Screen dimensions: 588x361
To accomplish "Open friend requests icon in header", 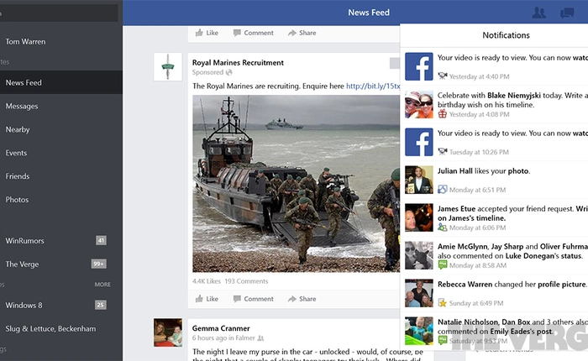I will tap(539, 13).
